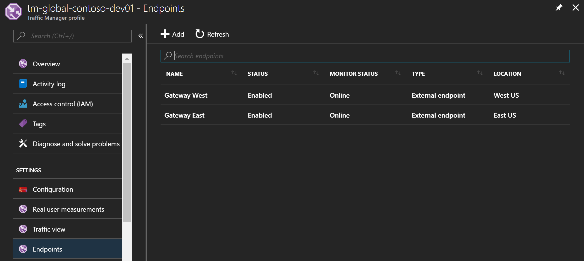Viewport: 584px width, 261px height.
Task: Collapse the sidebar with the double-chevron
Action: point(141,36)
